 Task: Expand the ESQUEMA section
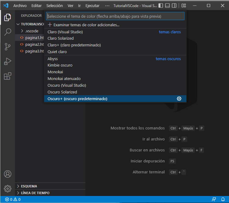click(x=50, y=186)
